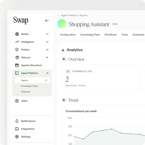Image resolution: width=145 pixels, height=145 pixels.
Task: Open Channels in the sidebar submenu
Action: (26, 92)
